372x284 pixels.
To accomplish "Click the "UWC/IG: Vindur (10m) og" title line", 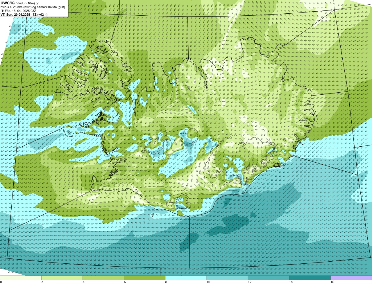I will pos(20,3).
